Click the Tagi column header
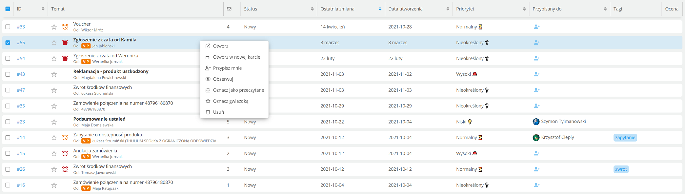 tap(618, 9)
